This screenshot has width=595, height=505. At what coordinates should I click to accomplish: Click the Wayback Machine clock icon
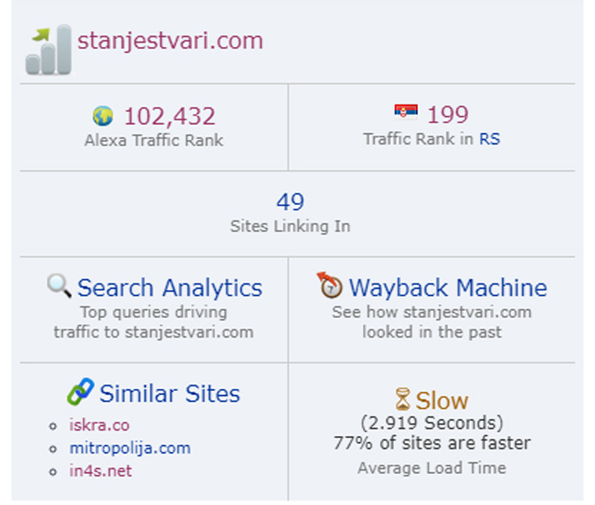(x=329, y=285)
